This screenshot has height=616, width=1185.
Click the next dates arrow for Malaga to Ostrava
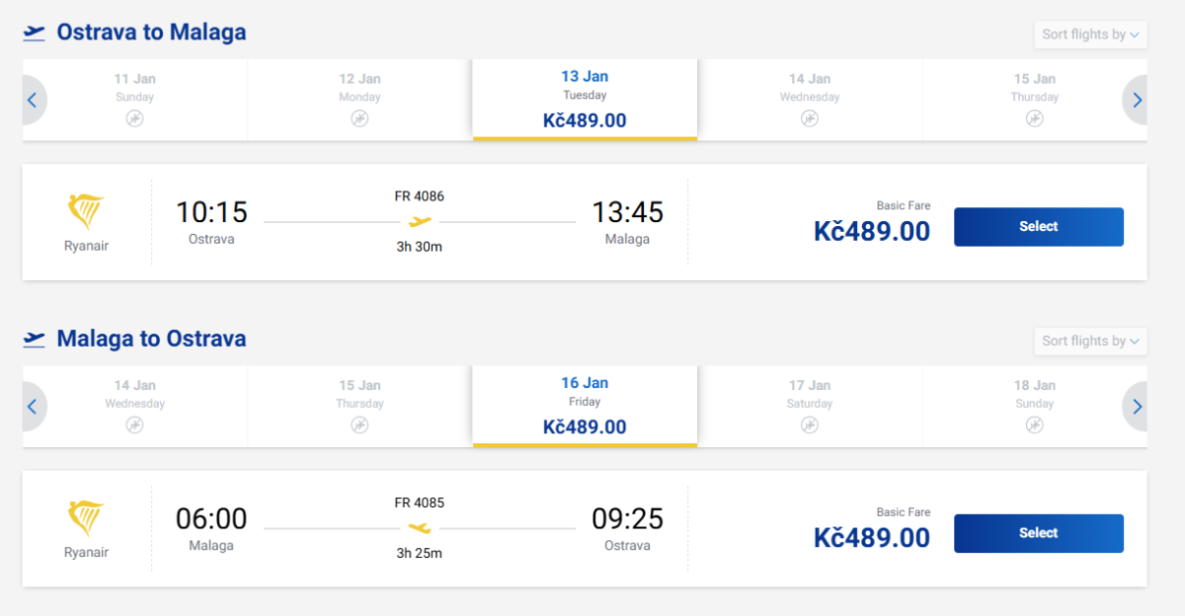pos(1137,407)
